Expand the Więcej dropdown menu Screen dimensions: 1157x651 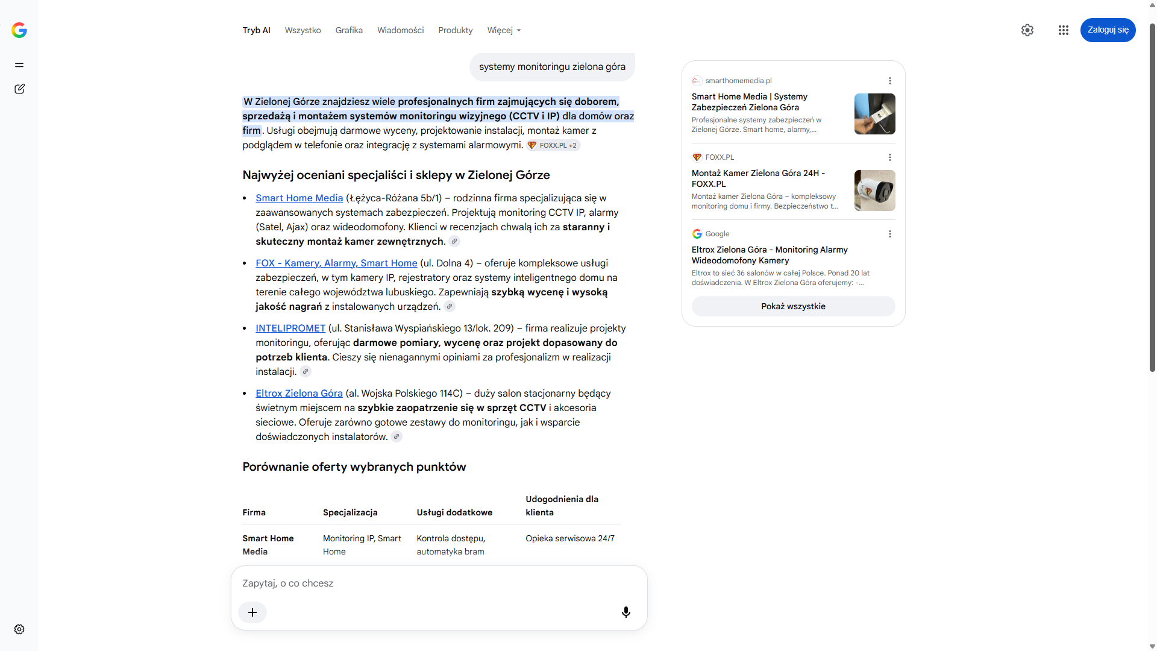(x=504, y=30)
